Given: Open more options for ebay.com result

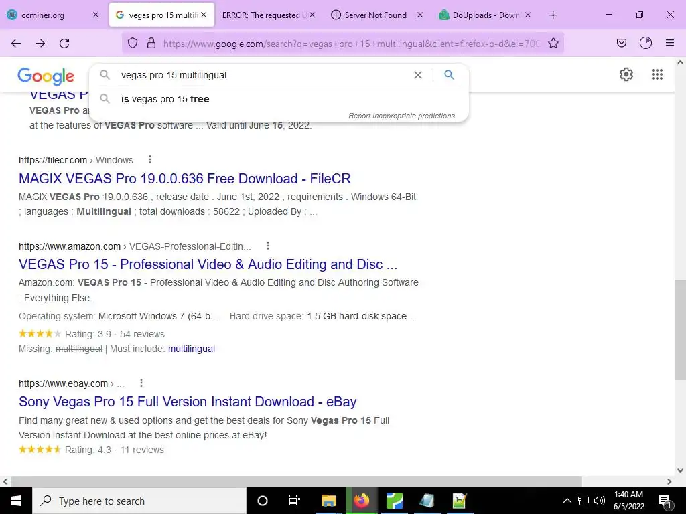Looking at the screenshot, I should (x=141, y=383).
